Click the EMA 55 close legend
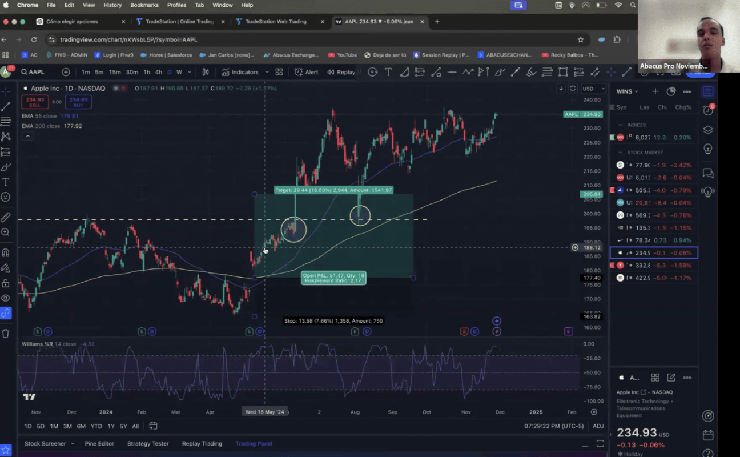The height and width of the screenshot is (457, 740). point(51,116)
